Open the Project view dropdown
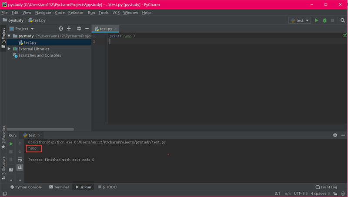This screenshot has height=197, width=348. [x=22, y=29]
